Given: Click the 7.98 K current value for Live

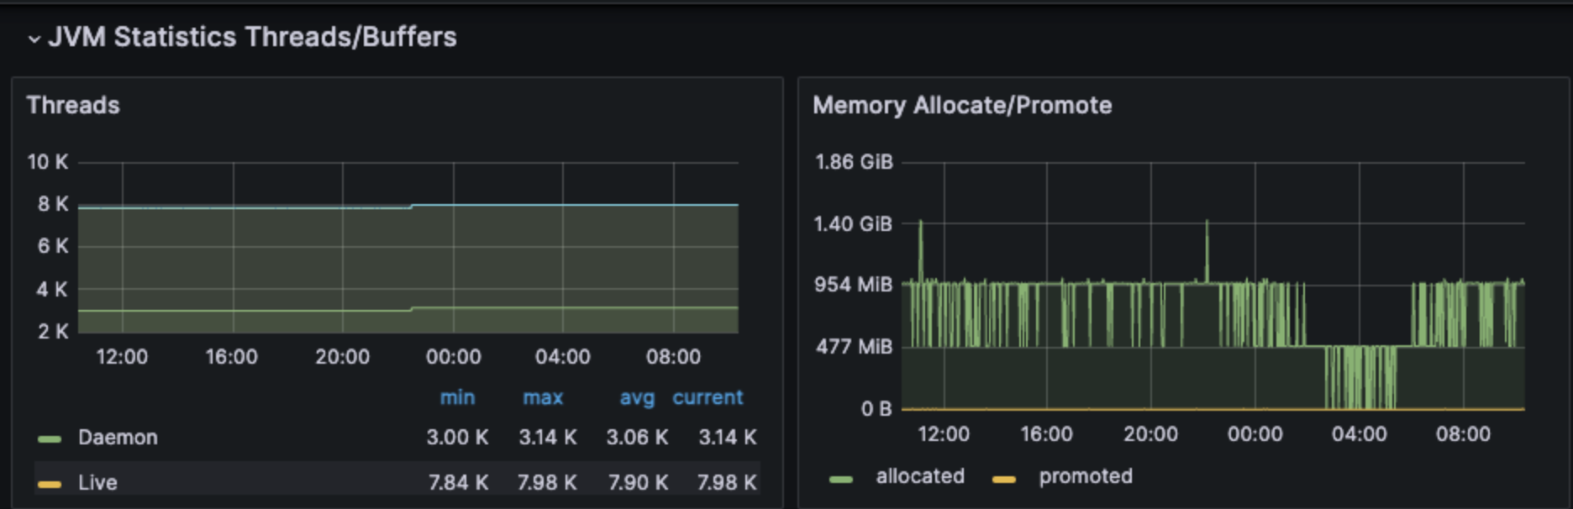Looking at the screenshot, I should click(x=727, y=483).
